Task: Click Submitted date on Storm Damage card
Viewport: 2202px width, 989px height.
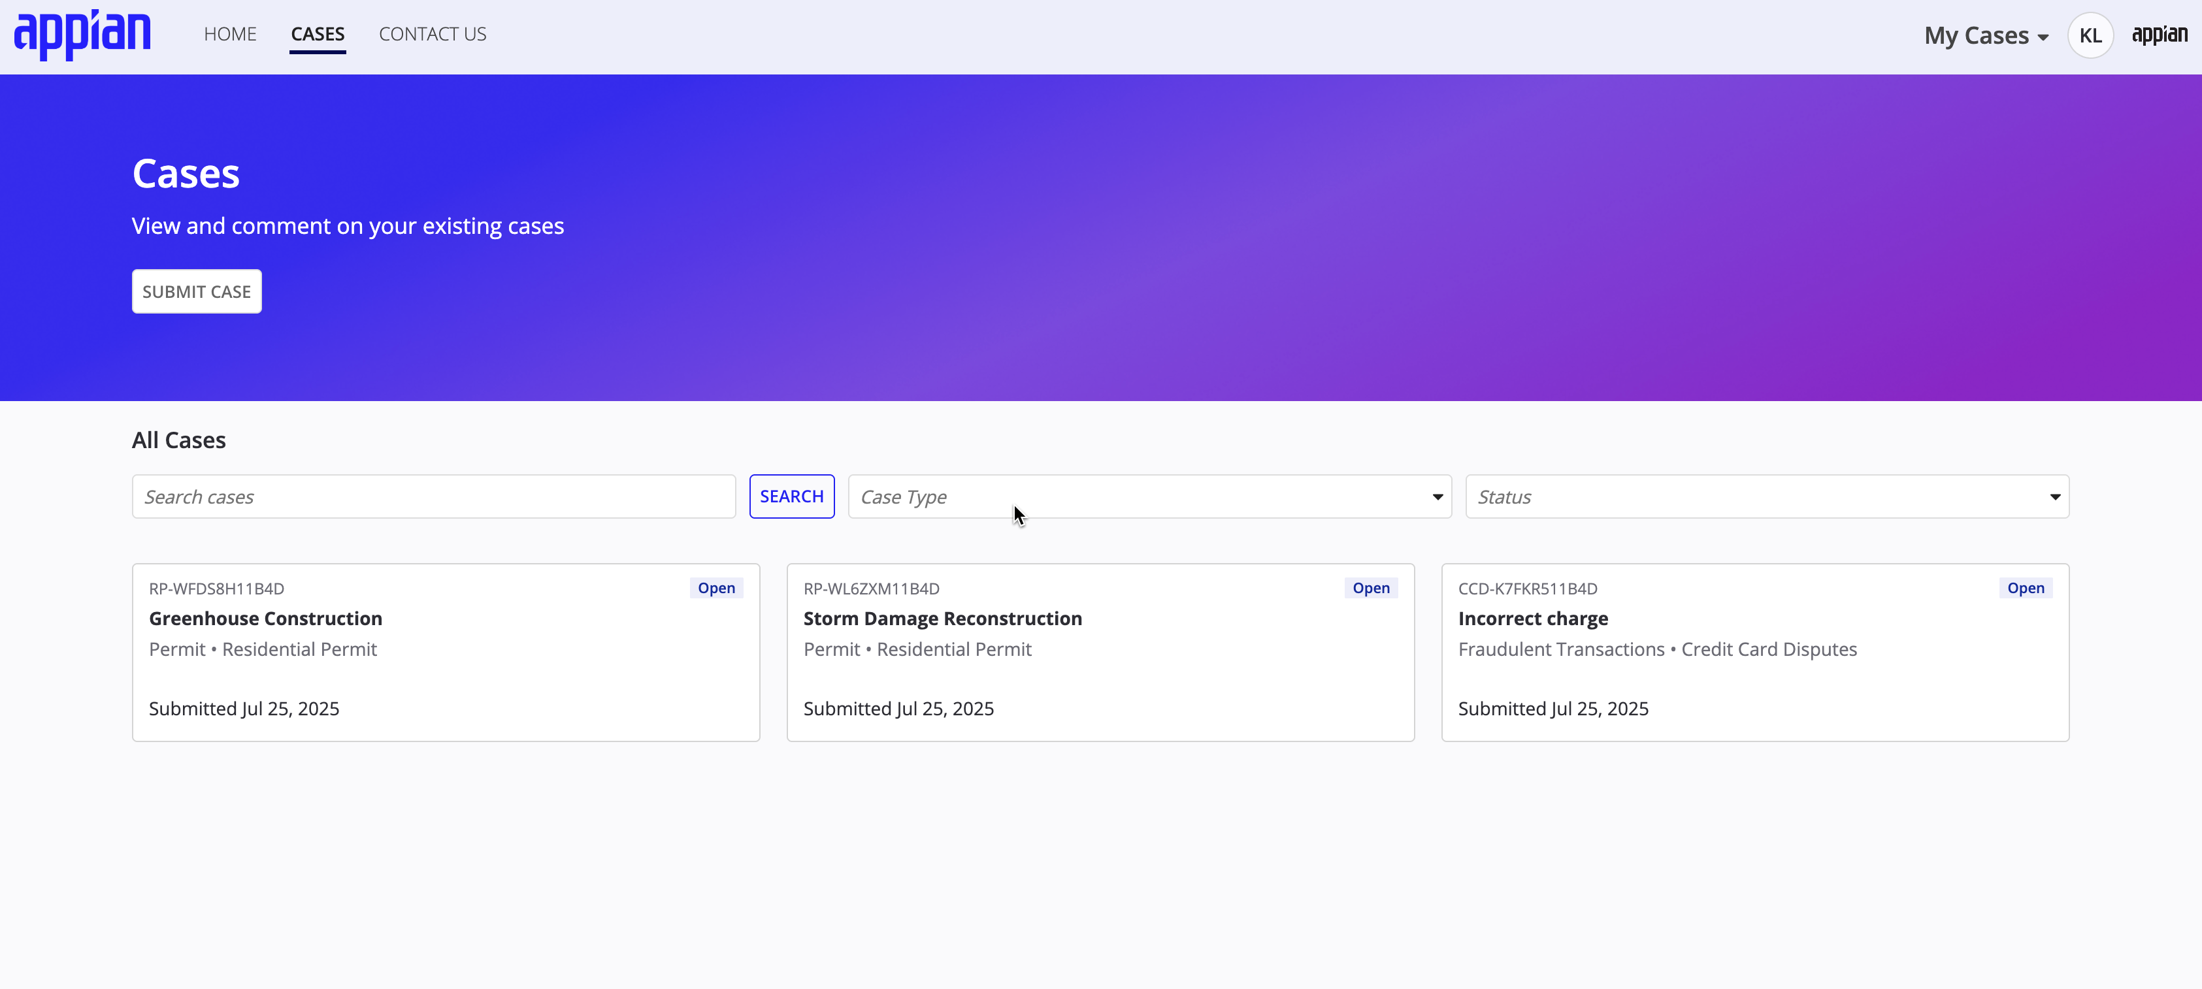Action: point(898,709)
